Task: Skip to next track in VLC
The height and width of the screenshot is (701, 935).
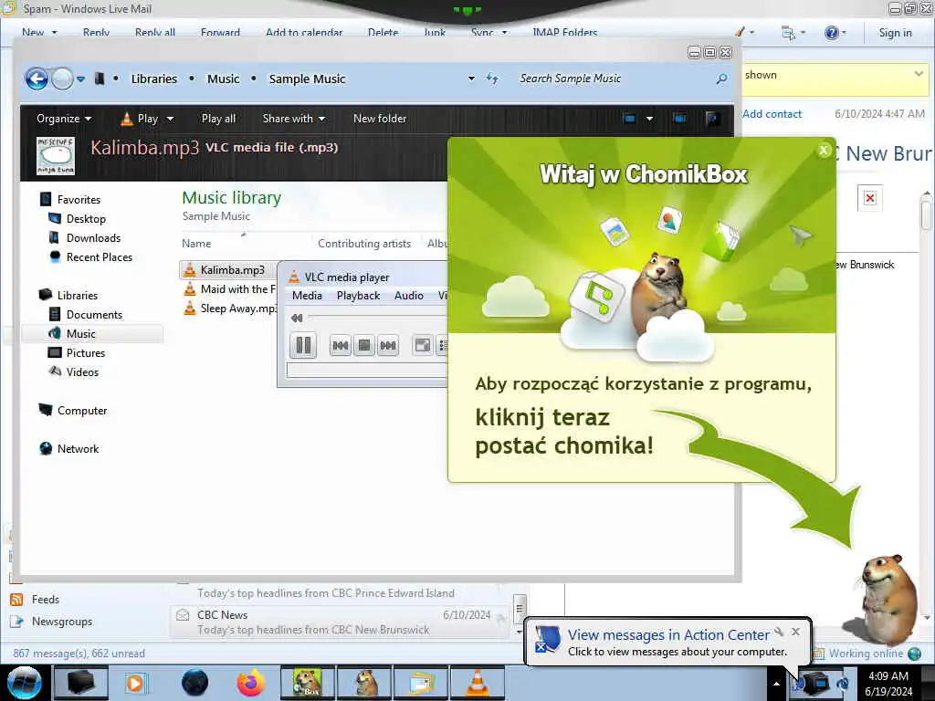Action: click(387, 345)
